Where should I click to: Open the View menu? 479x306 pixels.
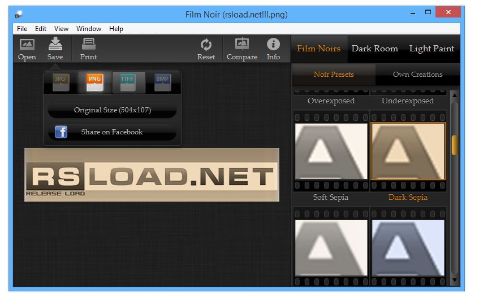(x=61, y=29)
